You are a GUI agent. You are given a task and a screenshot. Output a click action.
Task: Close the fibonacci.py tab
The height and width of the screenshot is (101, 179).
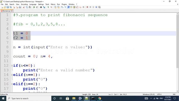tap(12, 11)
